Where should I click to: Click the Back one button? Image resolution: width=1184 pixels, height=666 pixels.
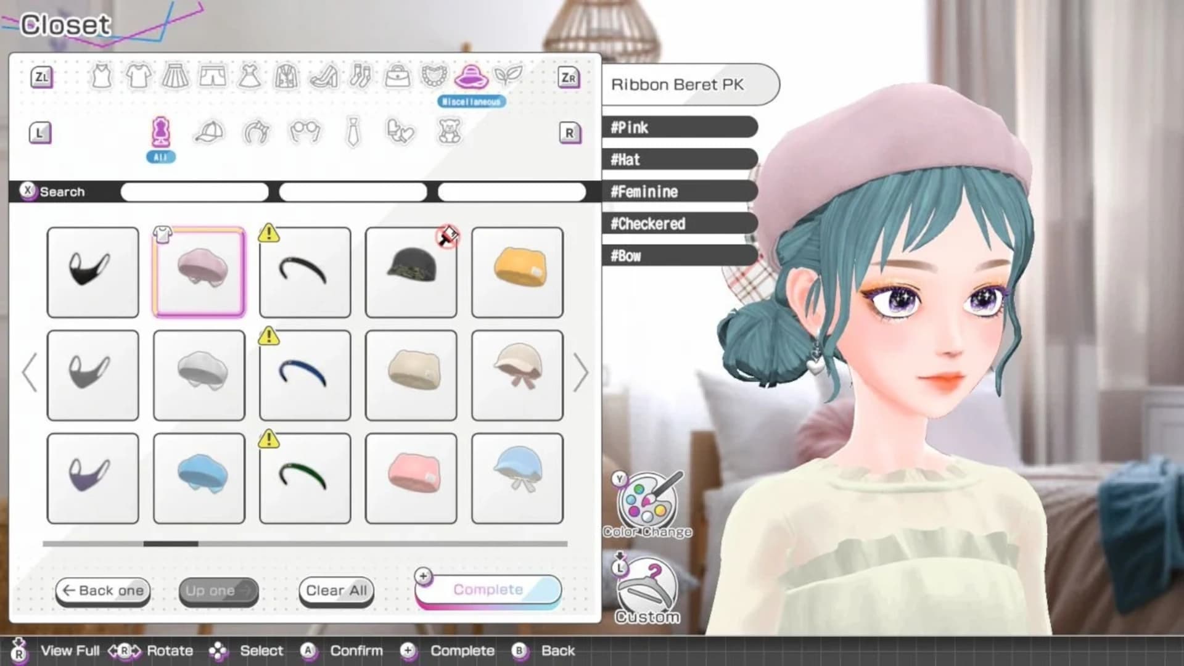click(103, 591)
